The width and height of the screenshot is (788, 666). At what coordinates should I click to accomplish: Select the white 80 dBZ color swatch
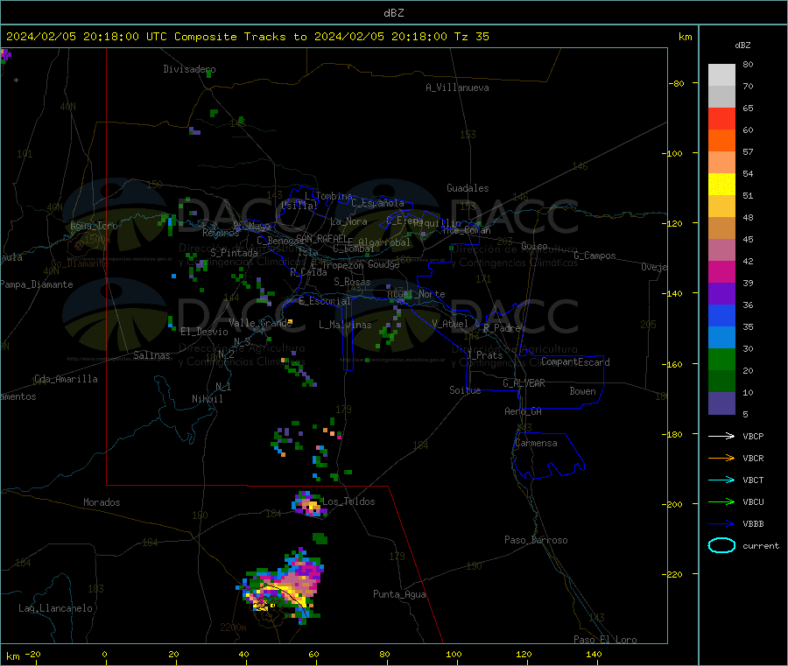coord(721,75)
